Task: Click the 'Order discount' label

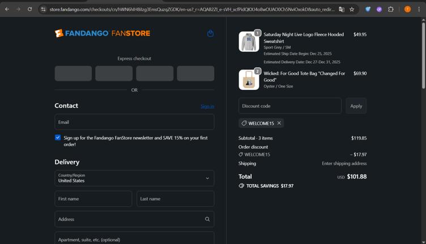Action: 253,147
